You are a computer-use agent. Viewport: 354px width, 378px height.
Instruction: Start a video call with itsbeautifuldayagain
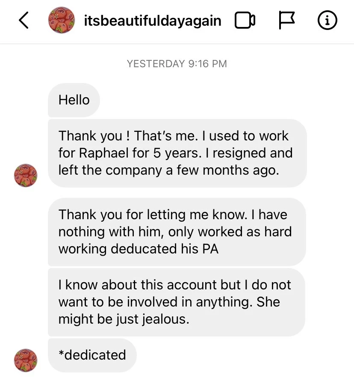245,21
